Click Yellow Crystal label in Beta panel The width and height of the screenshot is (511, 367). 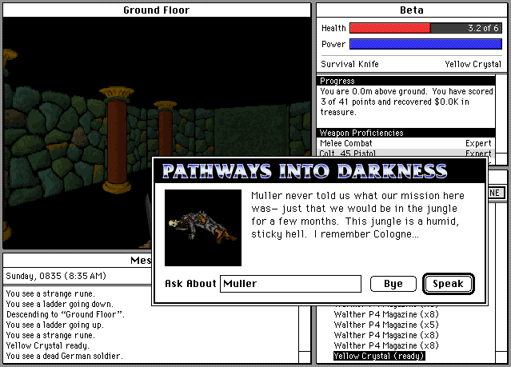473,64
